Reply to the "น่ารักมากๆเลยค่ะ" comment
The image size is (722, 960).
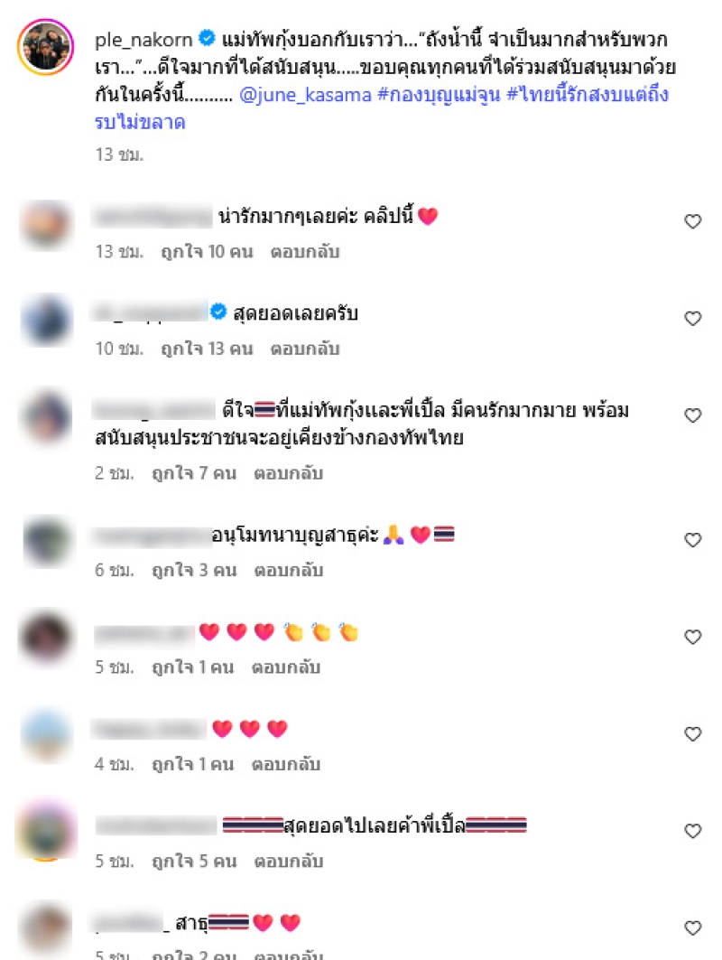click(x=305, y=252)
